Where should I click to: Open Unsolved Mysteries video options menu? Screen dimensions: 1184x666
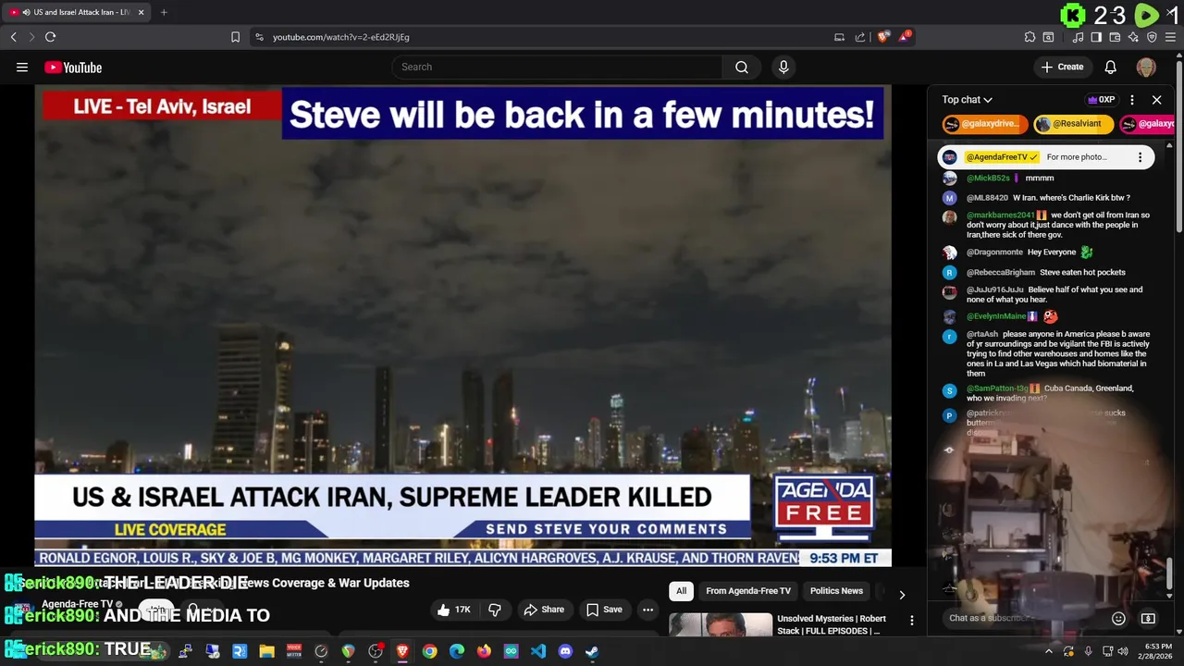(911, 621)
